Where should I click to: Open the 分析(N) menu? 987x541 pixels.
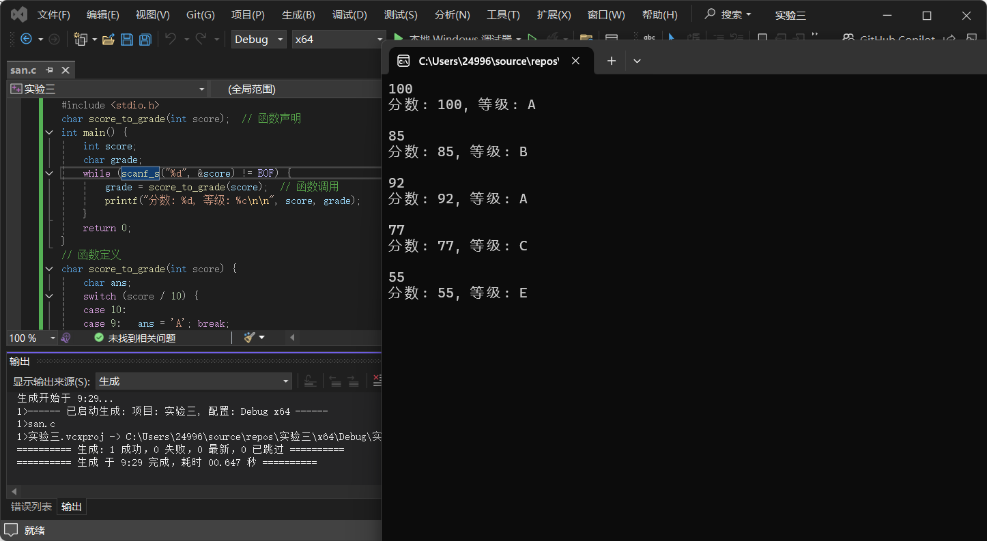click(452, 14)
